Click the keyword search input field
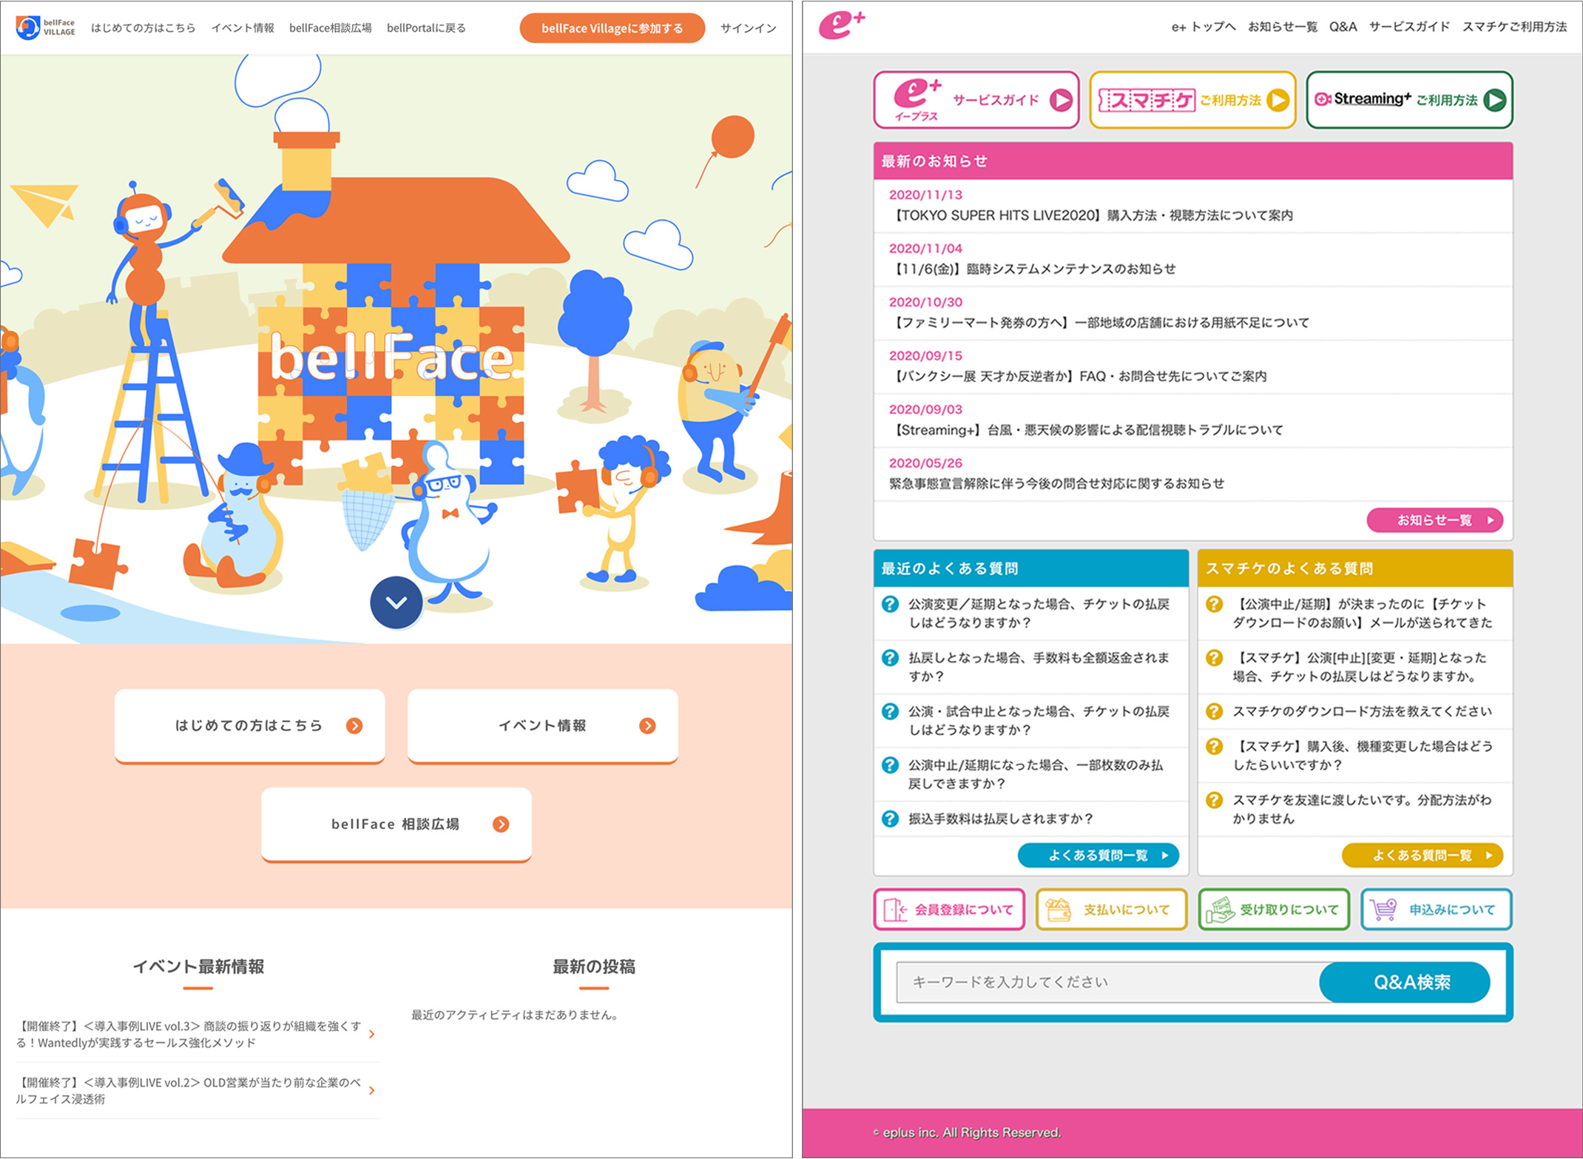Screen dimensions: 1583x1159 pos(1108,982)
